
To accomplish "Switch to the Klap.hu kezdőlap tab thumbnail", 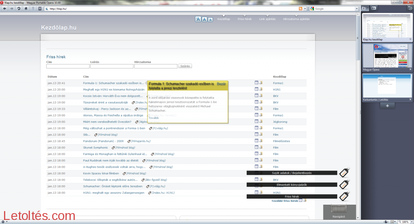I will 387,27.
